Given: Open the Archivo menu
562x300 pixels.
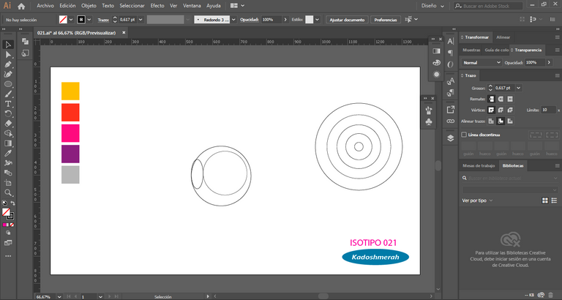Looking at the screenshot, I should (45, 6).
